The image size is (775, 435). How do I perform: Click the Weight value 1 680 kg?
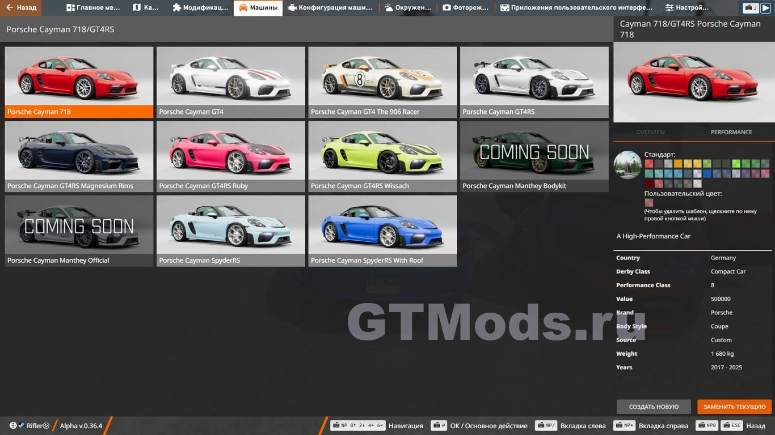coord(722,353)
